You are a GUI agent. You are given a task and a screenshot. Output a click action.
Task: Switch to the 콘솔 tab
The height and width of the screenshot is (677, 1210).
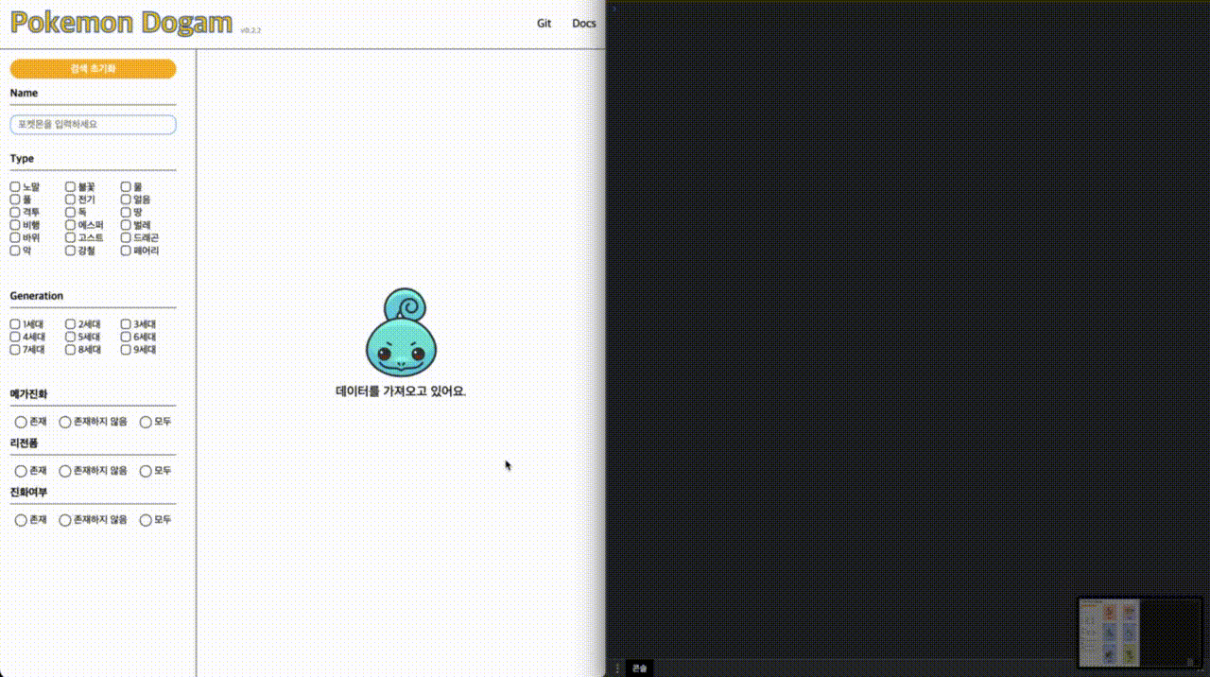[640, 668]
